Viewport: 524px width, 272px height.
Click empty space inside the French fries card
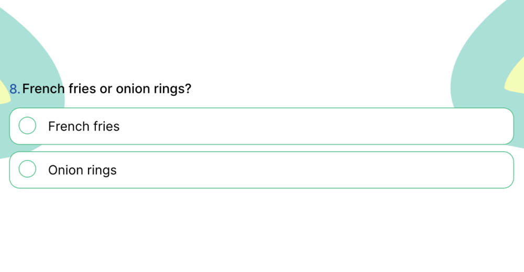[314, 126]
